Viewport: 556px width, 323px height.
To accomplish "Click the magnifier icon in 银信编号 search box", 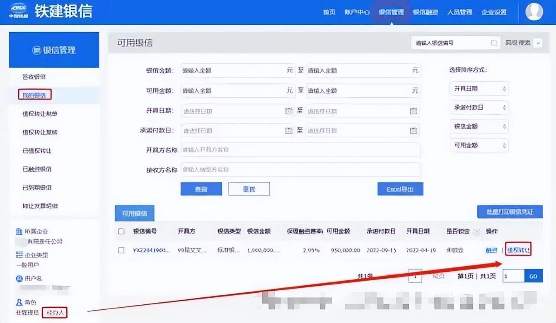I will (x=493, y=43).
